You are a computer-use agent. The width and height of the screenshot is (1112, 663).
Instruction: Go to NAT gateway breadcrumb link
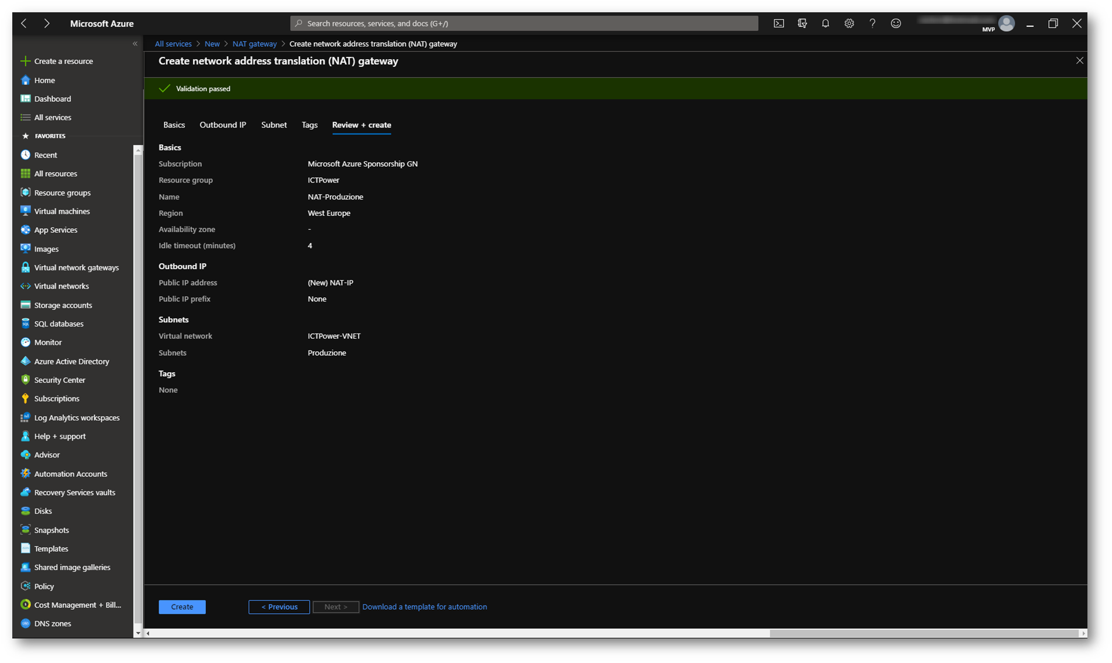(x=254, y=44)
